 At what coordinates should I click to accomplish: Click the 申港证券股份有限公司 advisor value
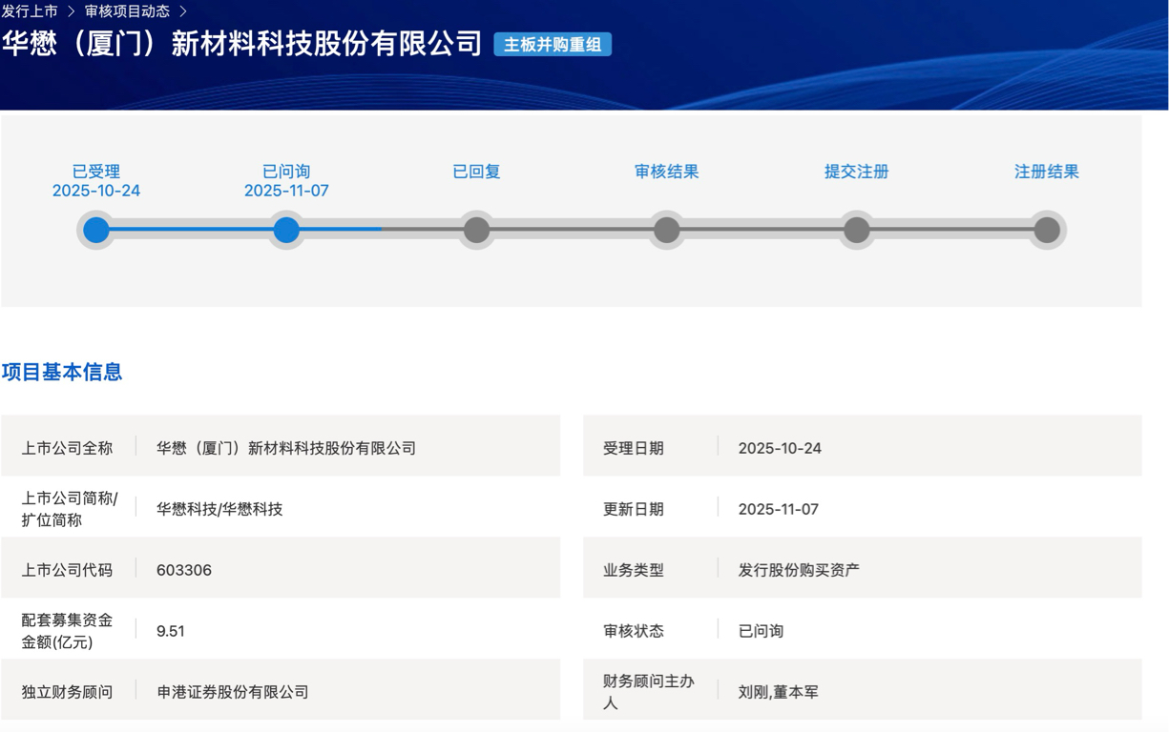233,692
